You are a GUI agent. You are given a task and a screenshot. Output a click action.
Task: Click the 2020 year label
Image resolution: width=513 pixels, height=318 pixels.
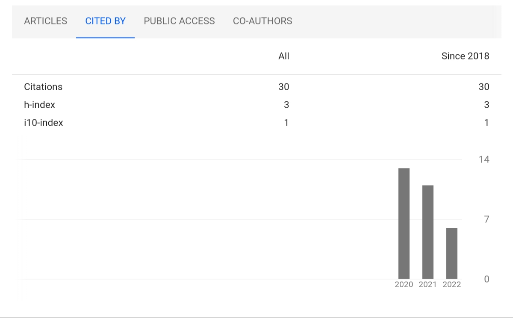404,285
